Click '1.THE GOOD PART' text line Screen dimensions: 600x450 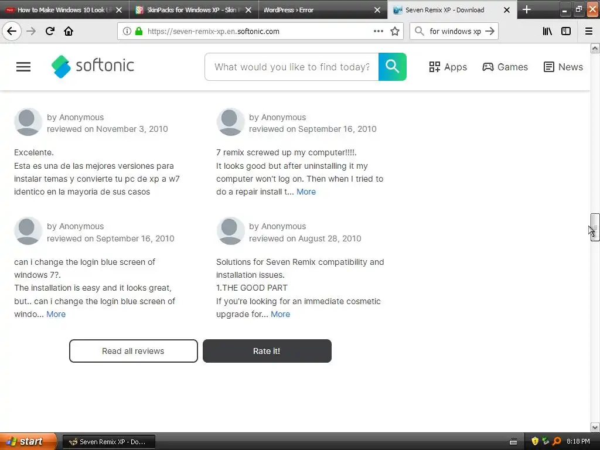pos(252,288)
